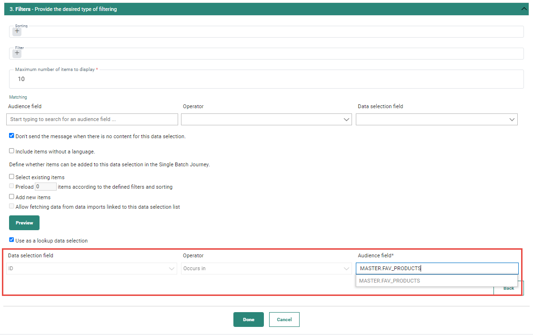Open the Occurs in operator dropdown
The height and width of the screenshot is (335, 533).
(266, 269)
